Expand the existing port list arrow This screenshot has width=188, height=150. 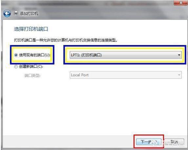click(179, 55)
